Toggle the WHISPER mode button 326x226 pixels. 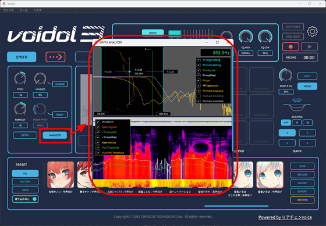click(59, 84)
